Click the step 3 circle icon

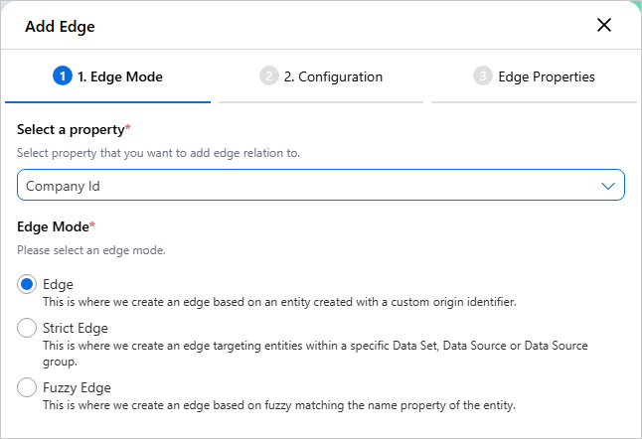[x=483, y=76]
